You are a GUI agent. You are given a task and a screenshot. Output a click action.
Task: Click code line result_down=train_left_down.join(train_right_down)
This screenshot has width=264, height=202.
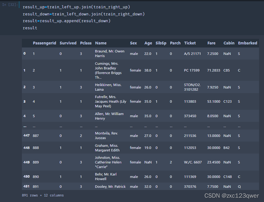point(84,14)
